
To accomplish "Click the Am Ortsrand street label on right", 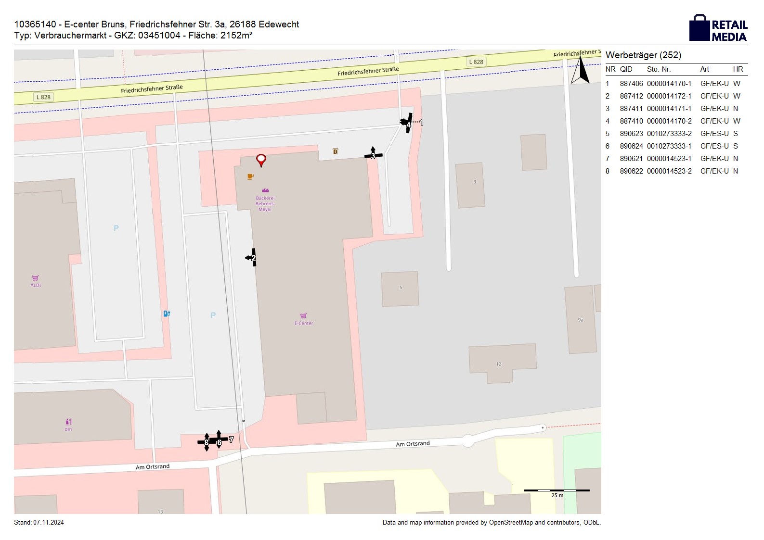I will coord(413,444).
